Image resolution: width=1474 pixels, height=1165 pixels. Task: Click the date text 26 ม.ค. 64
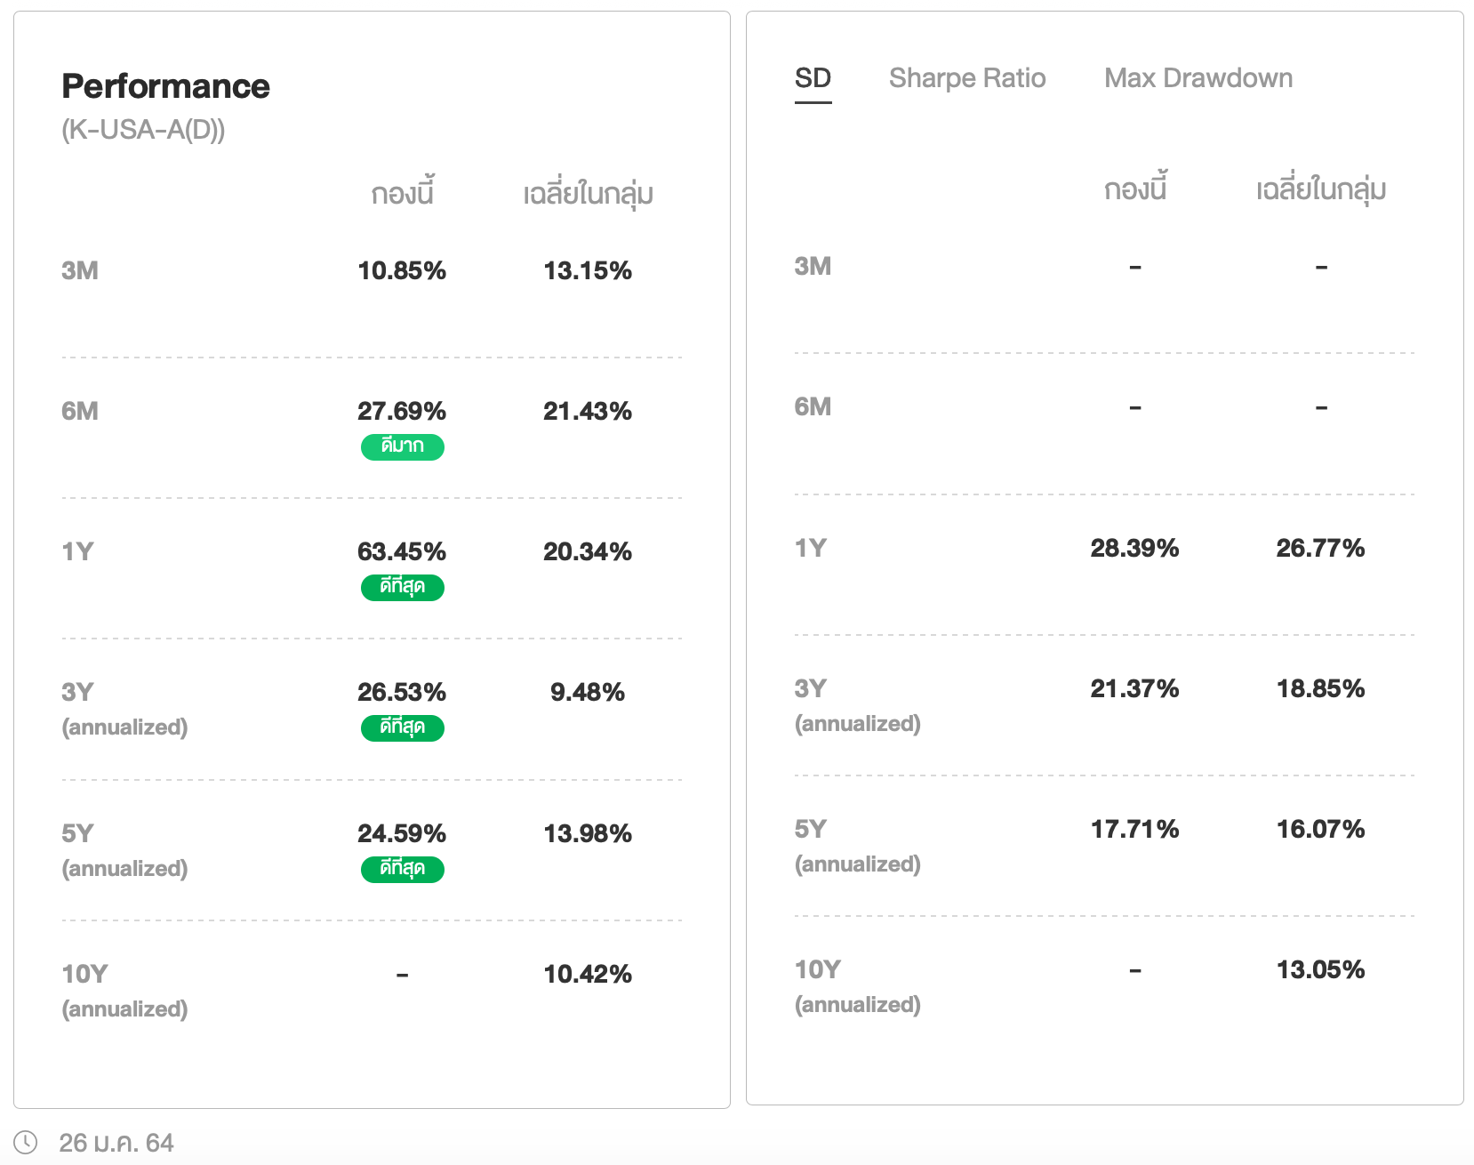116,1143
